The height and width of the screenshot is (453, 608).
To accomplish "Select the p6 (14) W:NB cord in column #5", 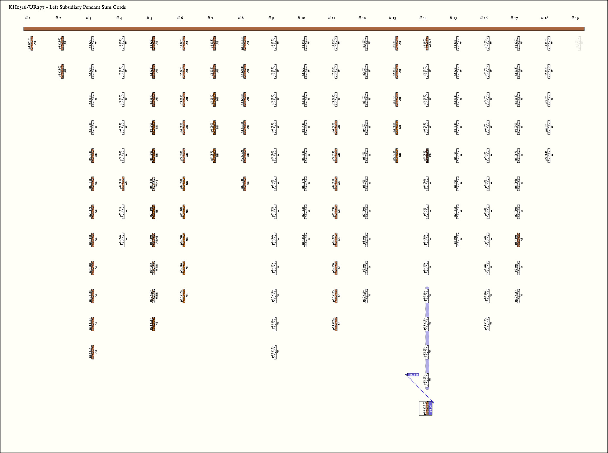I will pos(153,183).
